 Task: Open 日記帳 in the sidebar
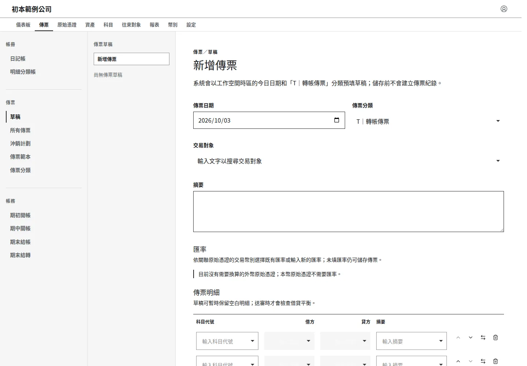pyautogui.click(x=44, y=59)
